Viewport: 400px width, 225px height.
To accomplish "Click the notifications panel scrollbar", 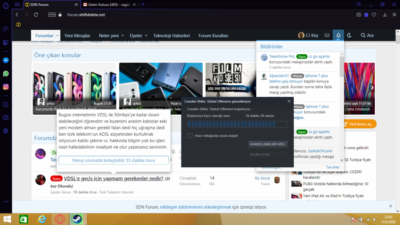I will (x=342, y=67).
